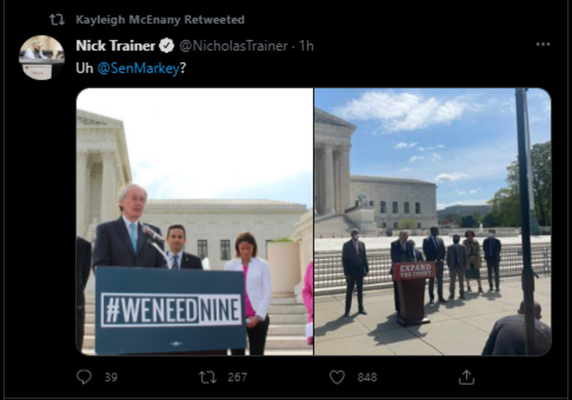Visit the @NicholasTrainer handle
The width and height of the screenshot is (572, 400).
coord(233,46)
